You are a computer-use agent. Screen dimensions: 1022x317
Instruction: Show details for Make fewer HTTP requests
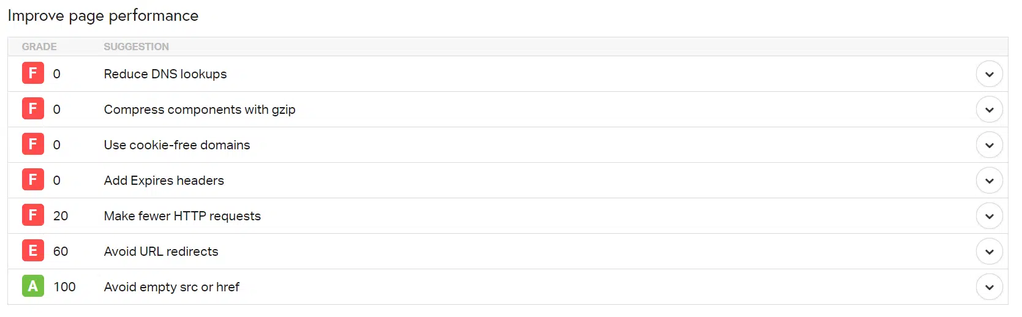(x=989, y=216)
